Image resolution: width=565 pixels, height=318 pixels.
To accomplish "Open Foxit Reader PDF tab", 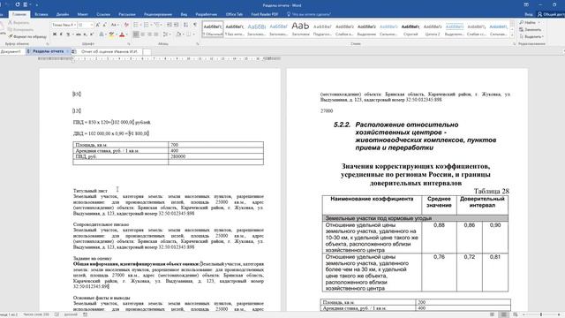I will [265, 14].
